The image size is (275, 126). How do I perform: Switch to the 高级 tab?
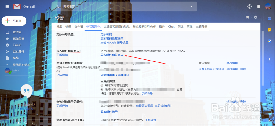(x=180, y=26)
